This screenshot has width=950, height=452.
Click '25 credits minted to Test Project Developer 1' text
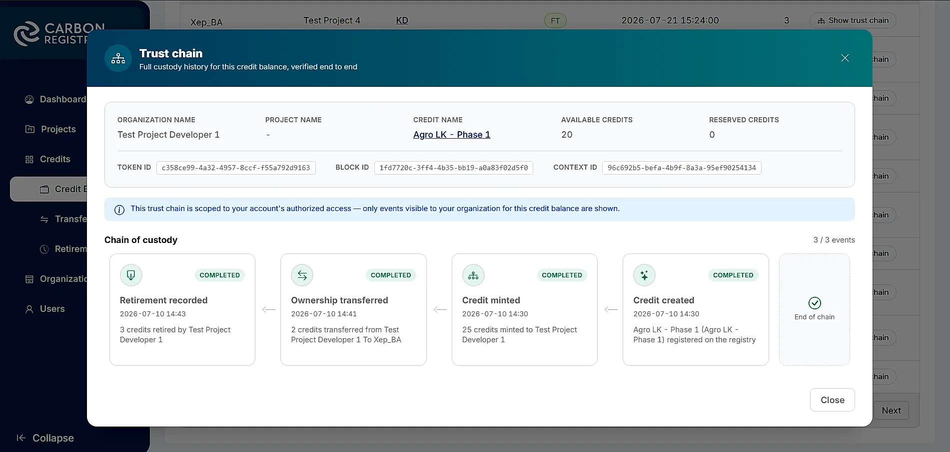pyautogui.click(x=519, y=335)
